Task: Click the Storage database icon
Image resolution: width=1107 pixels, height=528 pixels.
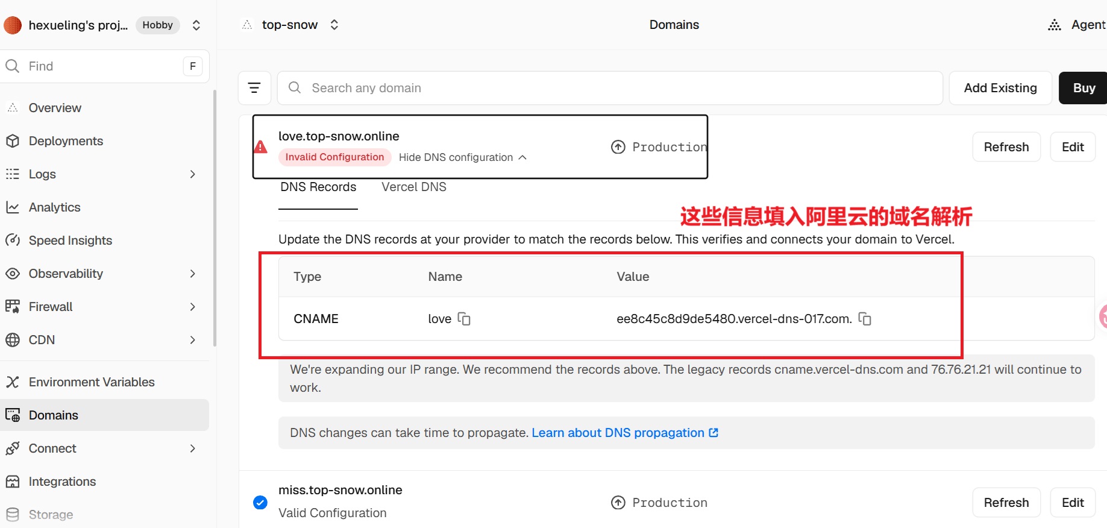Action: (13, 515)
